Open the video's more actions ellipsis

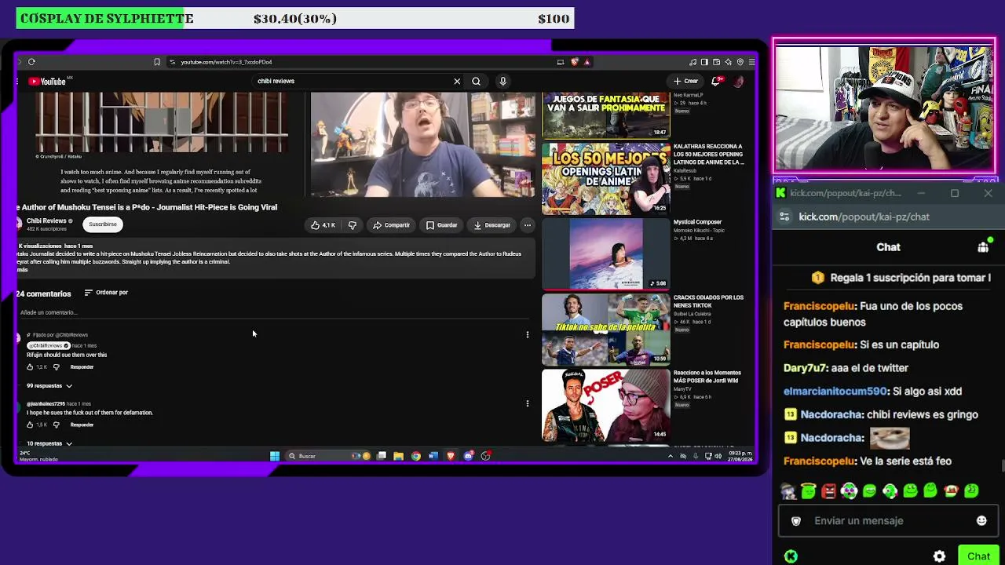coord(528,225)
